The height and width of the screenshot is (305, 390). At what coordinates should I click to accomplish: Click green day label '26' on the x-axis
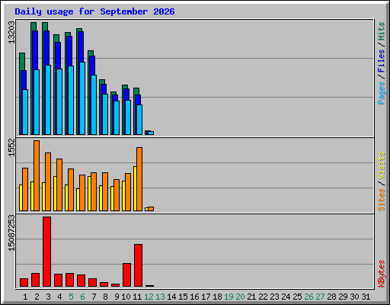click(x=308, y=297)
